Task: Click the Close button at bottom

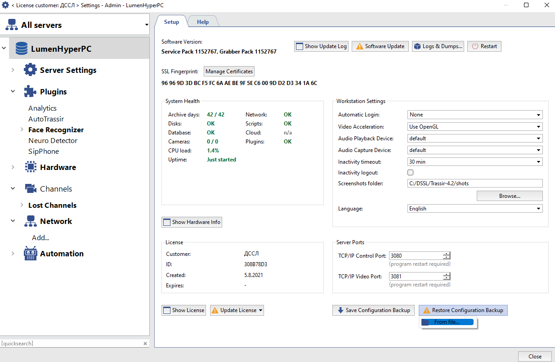Action: tap(535, 356)
